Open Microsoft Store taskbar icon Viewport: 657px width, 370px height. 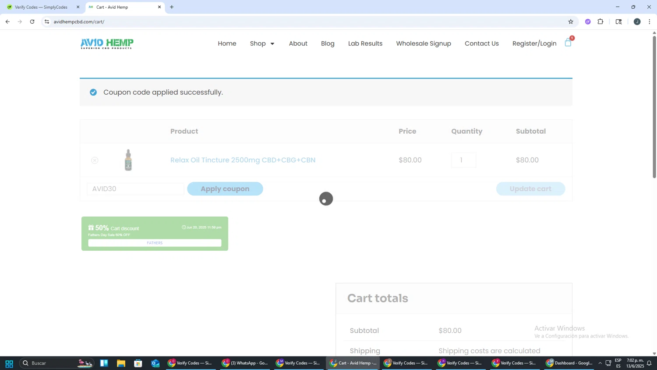[138, 363]
